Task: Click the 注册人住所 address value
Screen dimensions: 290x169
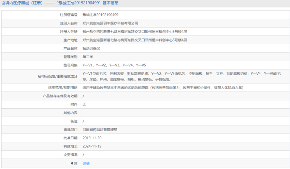Action: pos(135,32)
